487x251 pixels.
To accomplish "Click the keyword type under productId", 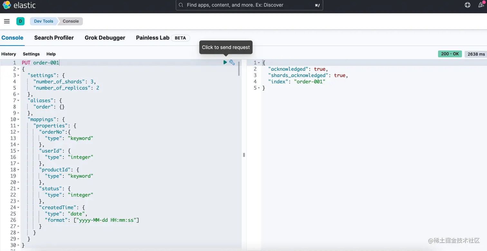I will pyautogui.click(x=81, y=176).
